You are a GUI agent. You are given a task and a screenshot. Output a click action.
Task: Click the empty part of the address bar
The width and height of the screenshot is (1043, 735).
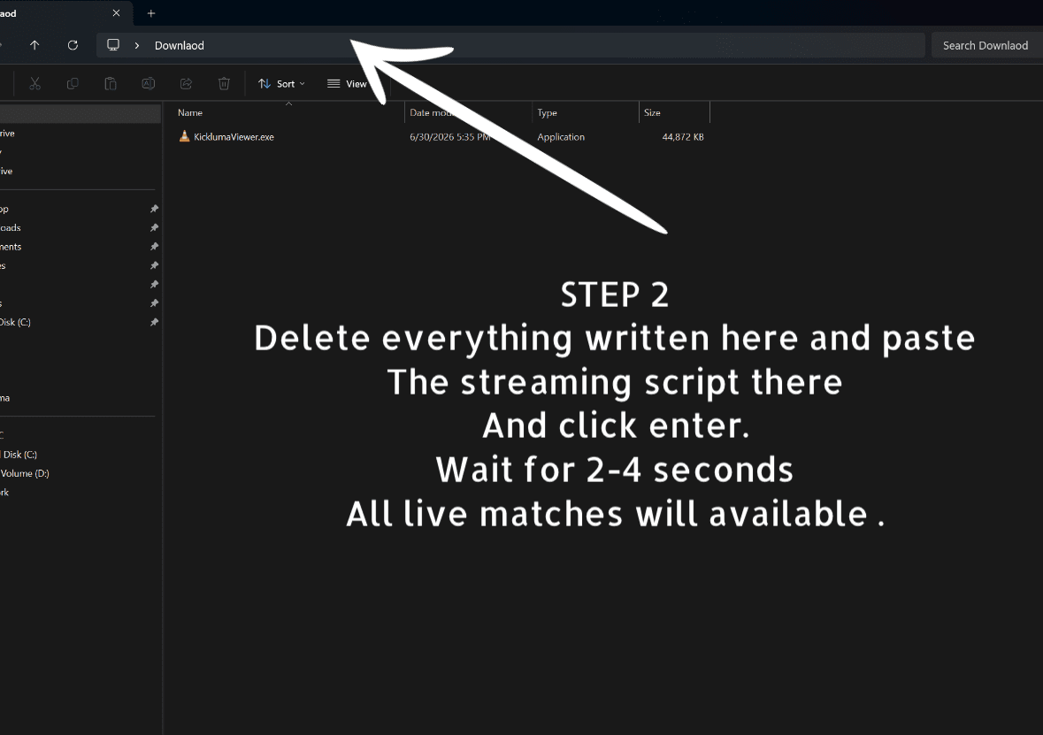[565, 45]
